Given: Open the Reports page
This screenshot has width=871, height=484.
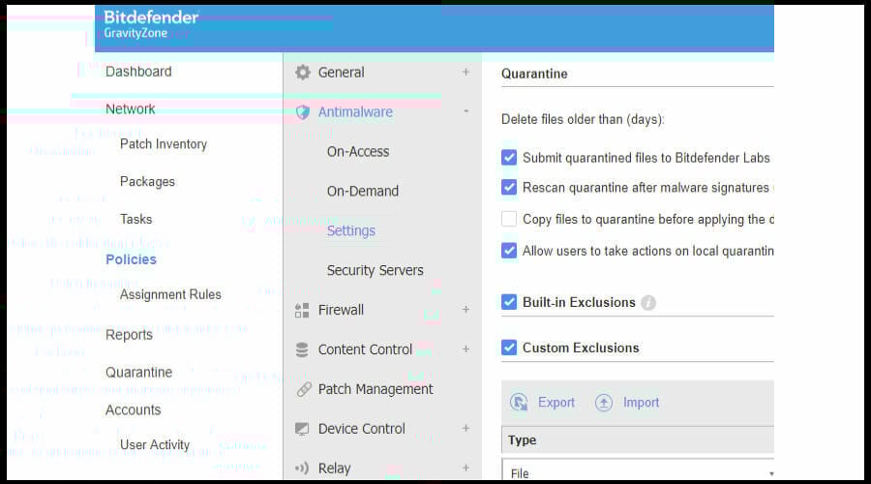Looking at the screenshot, I should click(129, 335).
